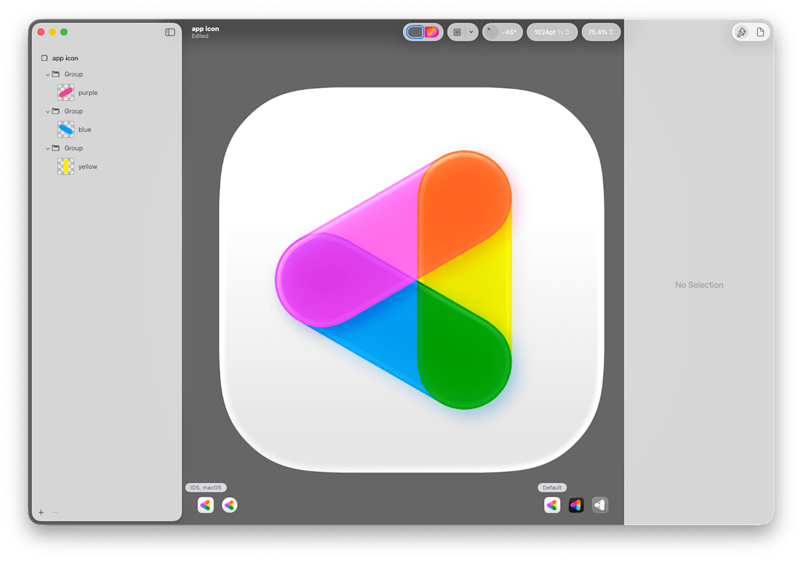
Task: Select the plain gray background option
Action: (x=415, y=32)
